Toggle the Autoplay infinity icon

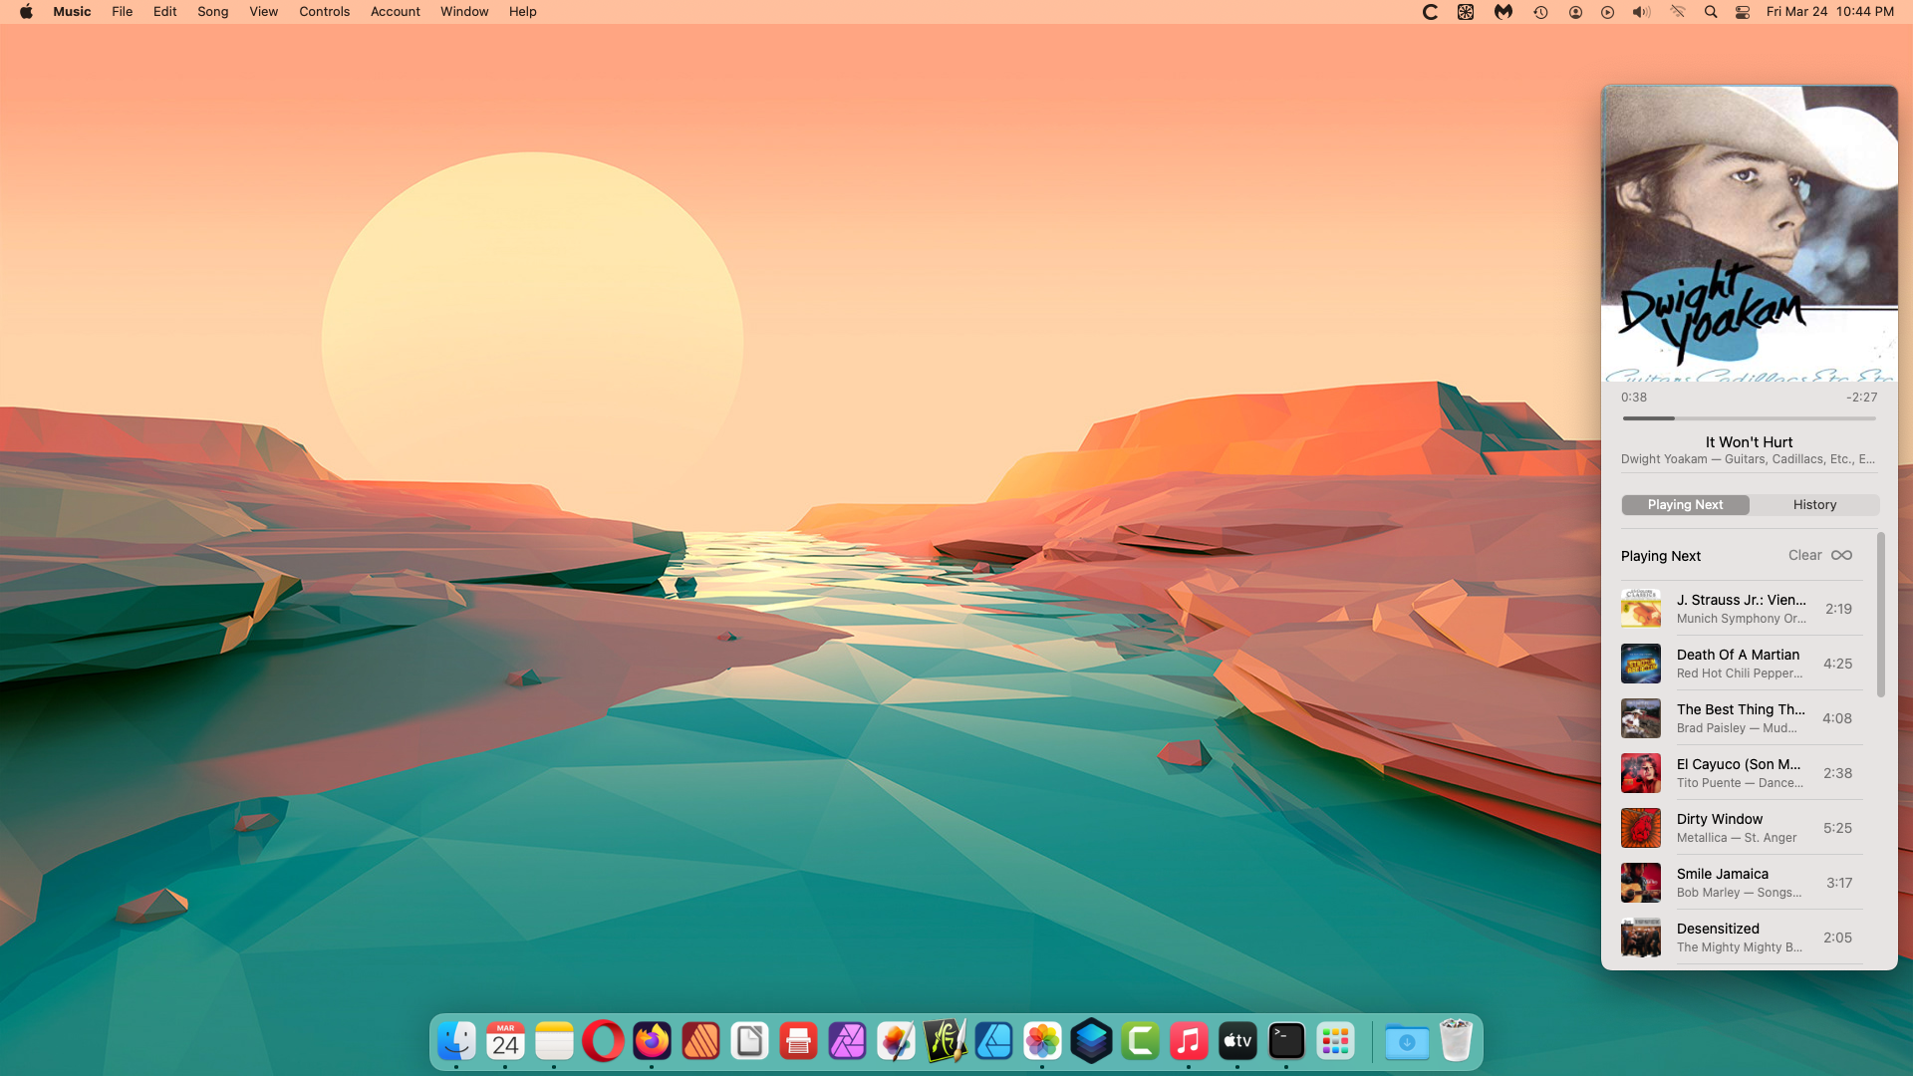click(1841, 555)
